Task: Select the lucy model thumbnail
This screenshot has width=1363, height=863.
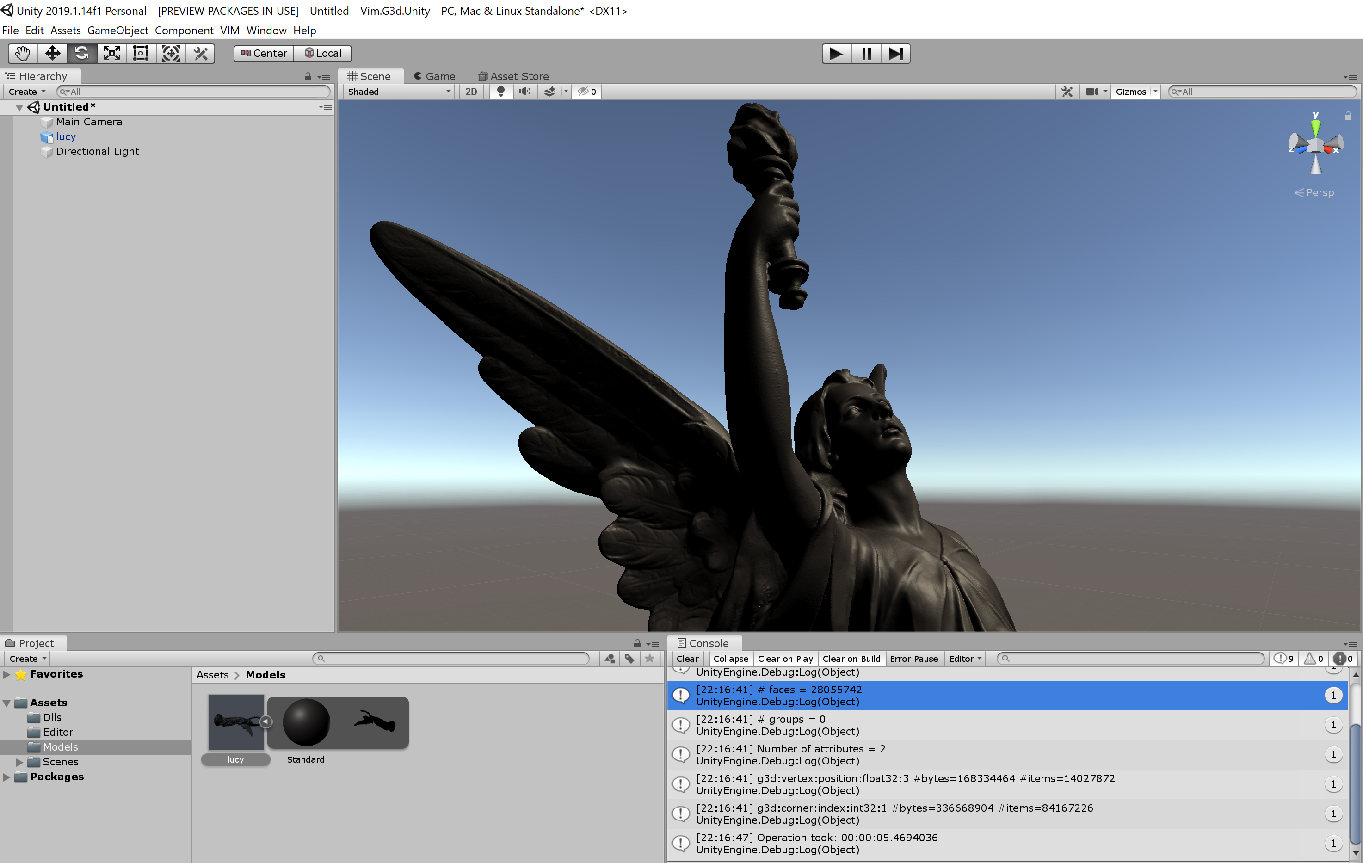Action: coord(236,722)
